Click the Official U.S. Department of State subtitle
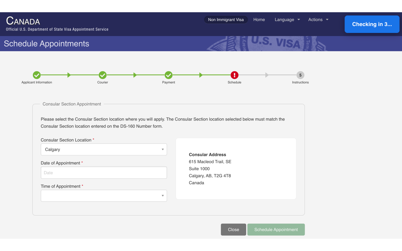The height and width of the screenshot is (251, 402). click(57, 29)
